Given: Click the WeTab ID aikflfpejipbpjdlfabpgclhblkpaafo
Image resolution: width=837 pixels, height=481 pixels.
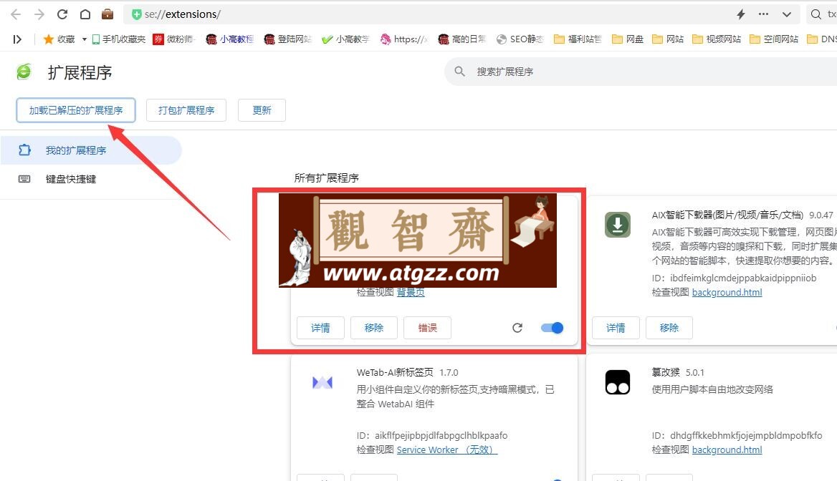Looking at the screenshot, I should [x=441, y=436].
